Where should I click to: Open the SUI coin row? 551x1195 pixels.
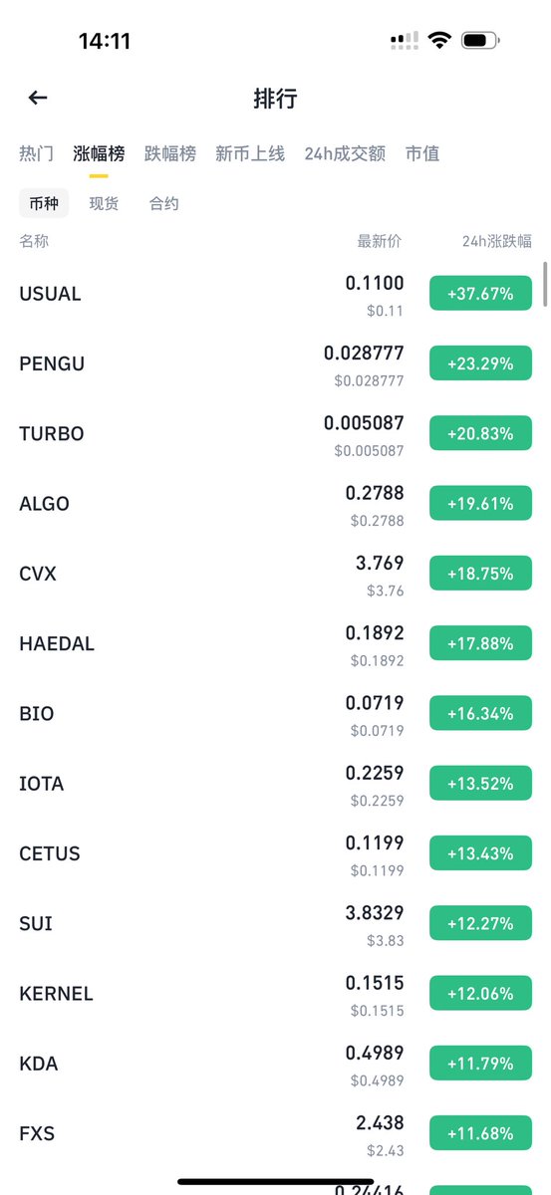coord(275,923)
